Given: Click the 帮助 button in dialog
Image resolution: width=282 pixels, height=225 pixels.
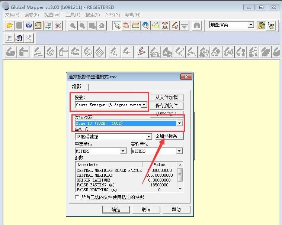Looking at the screenshot, I should pos(176,209).
